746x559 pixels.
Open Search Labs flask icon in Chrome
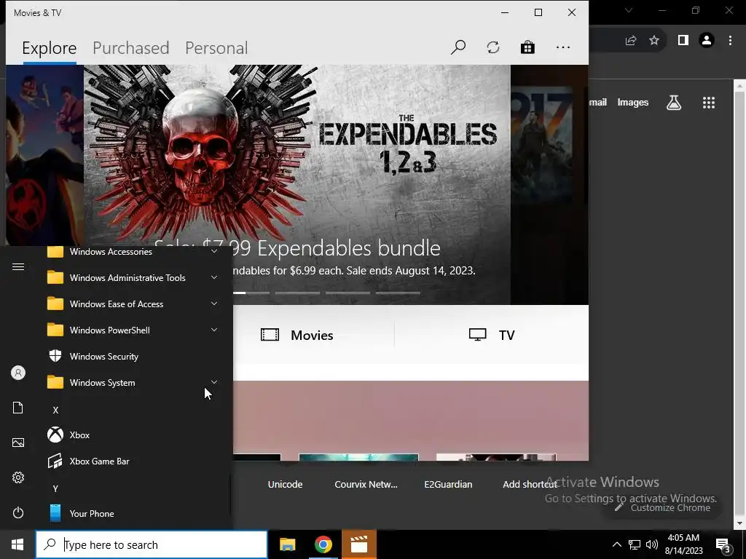click(674, 103)
